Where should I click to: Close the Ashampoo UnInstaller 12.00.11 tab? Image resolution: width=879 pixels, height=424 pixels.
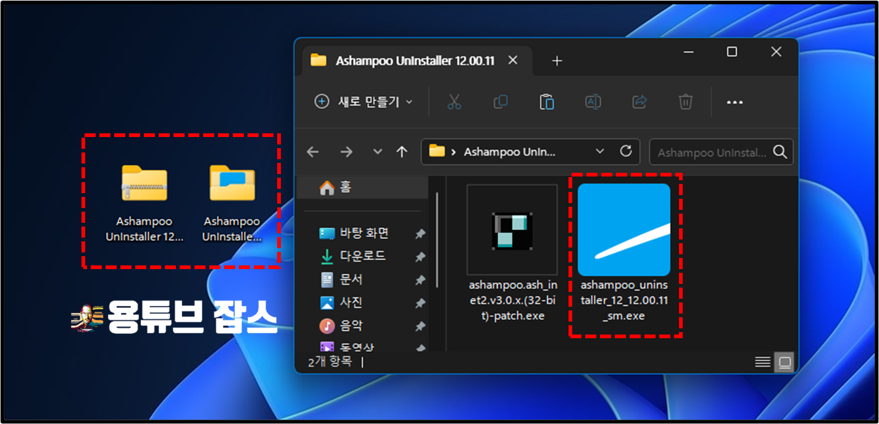point(512,60)
